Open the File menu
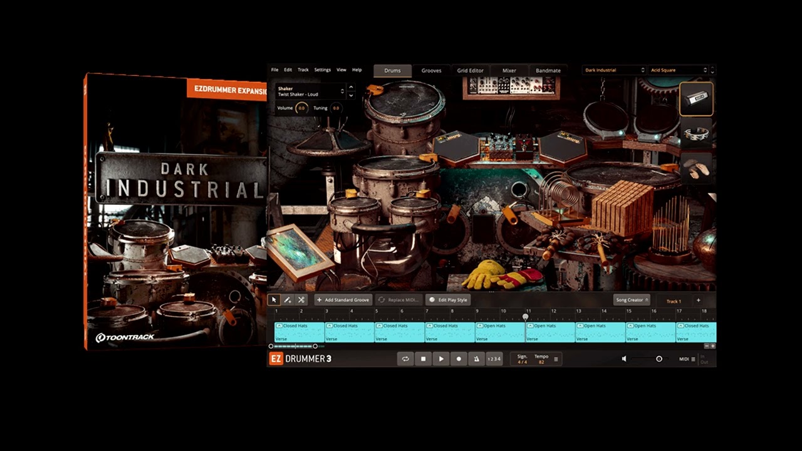Image resolution: width=802 pixels, height=451 pixels. (x=274, y=70)
